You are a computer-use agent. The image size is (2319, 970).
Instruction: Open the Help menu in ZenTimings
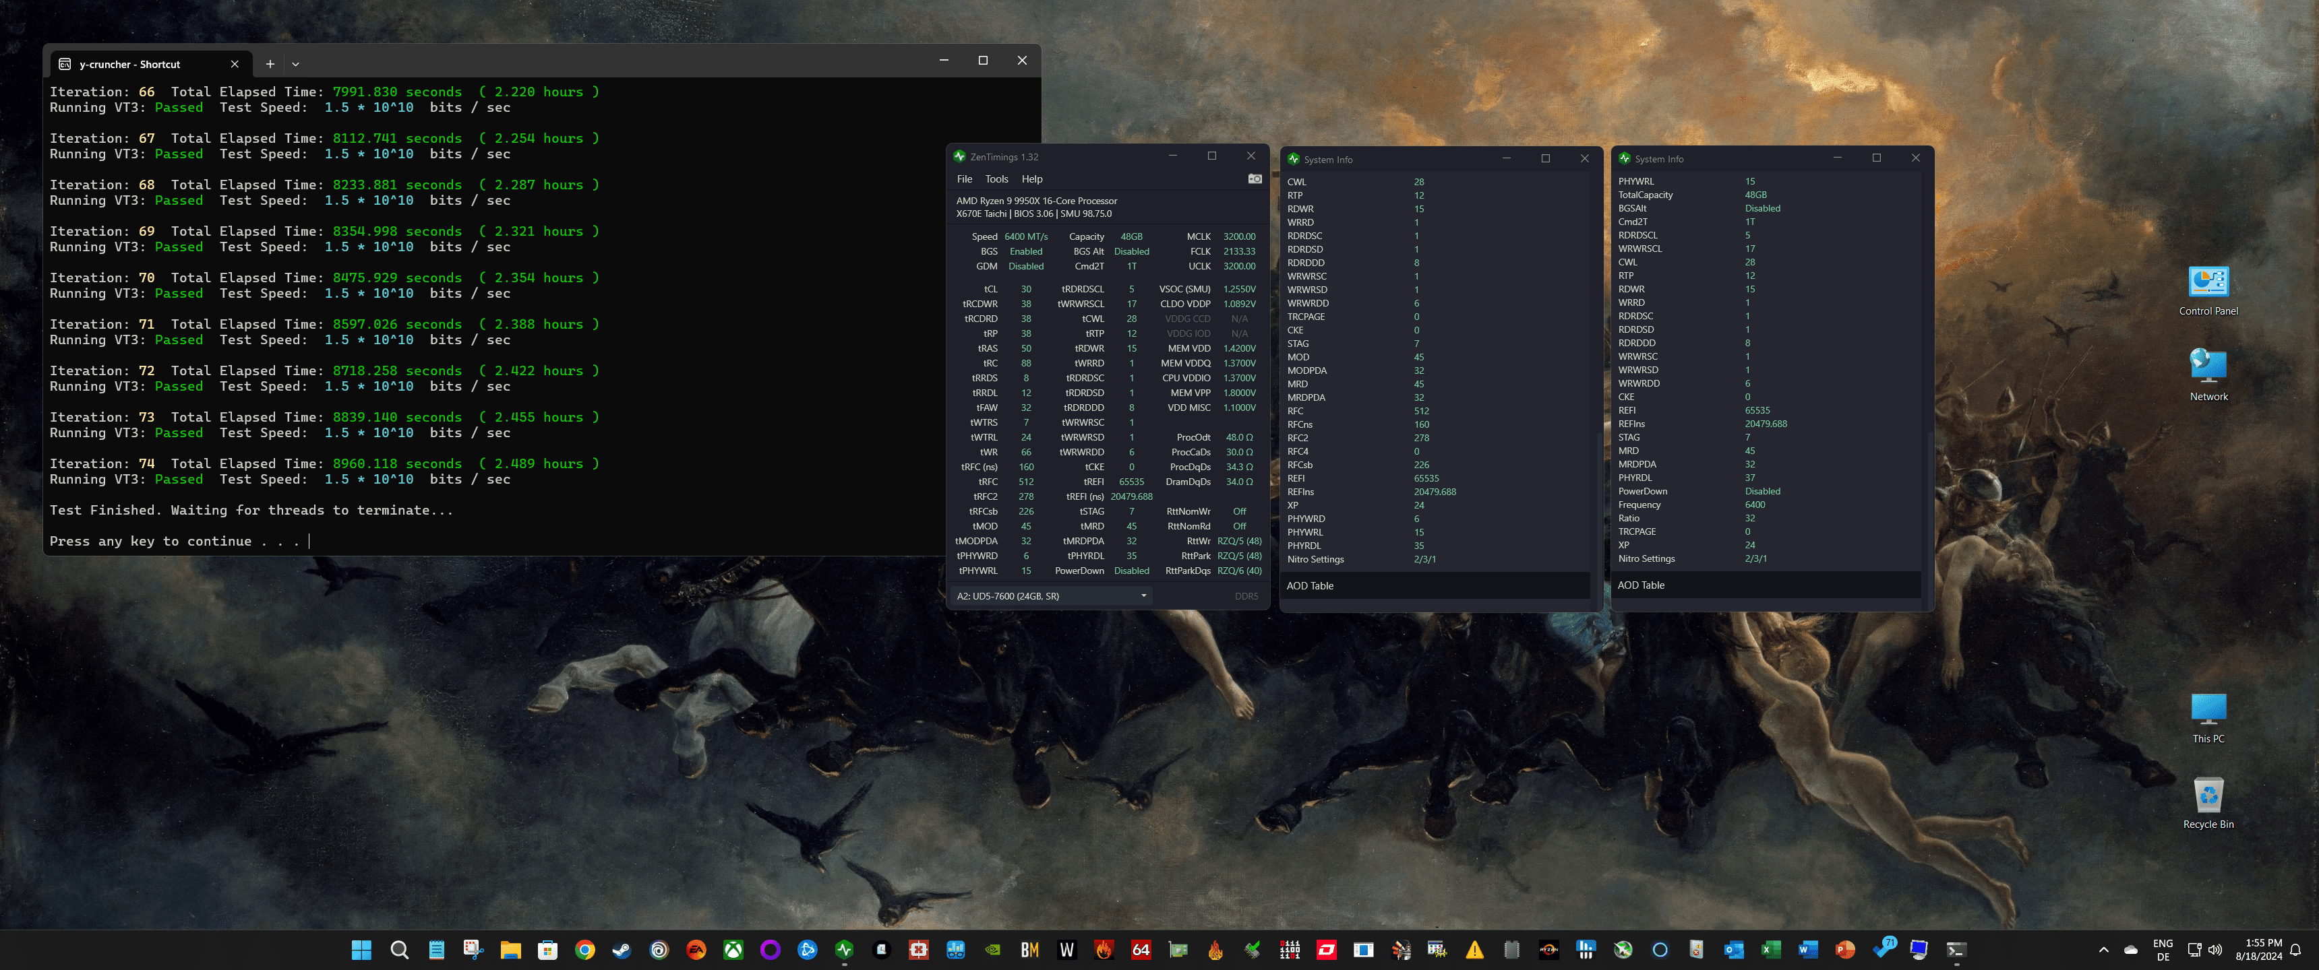(1031, 179)
